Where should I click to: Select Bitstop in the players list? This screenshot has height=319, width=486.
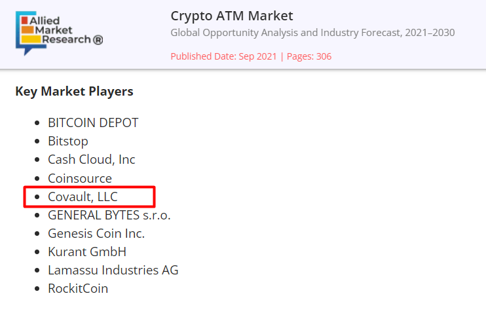coord(68,141)
